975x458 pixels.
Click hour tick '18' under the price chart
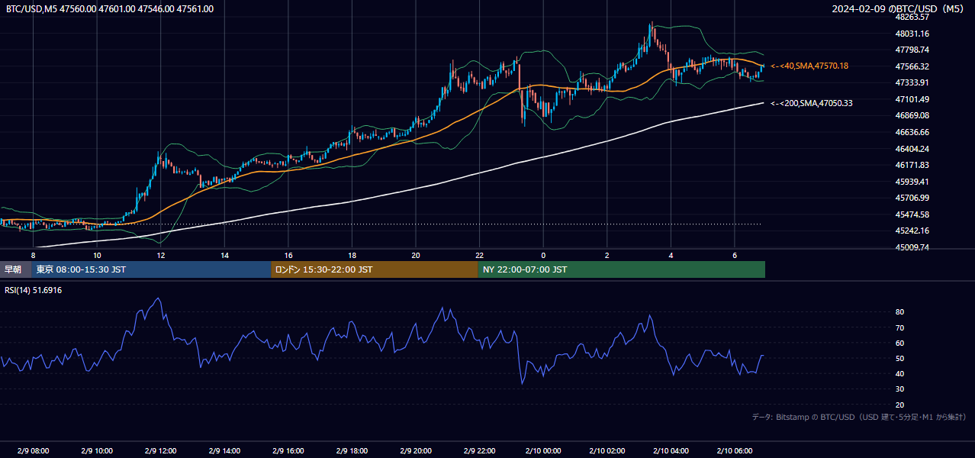[x=352, y=255]
